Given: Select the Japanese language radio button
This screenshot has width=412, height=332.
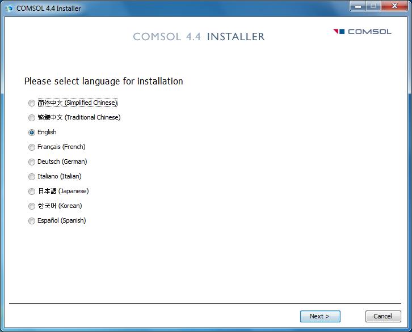Looking at the screenshot, I should point(32,191).
